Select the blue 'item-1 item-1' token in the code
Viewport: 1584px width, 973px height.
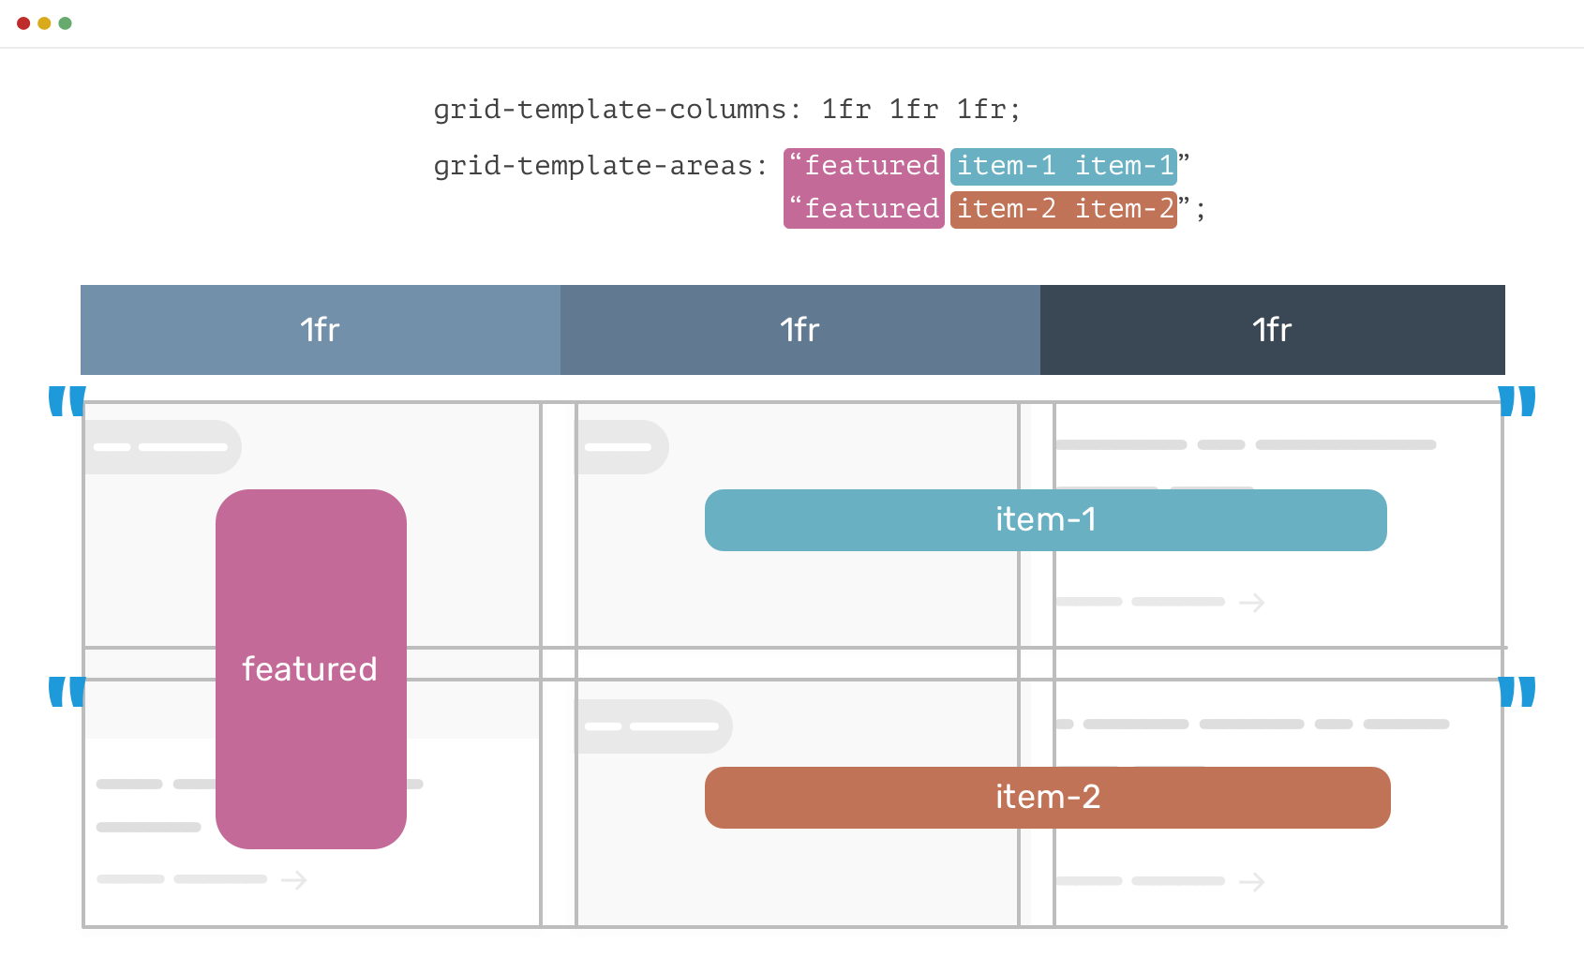coord(1064,165)
